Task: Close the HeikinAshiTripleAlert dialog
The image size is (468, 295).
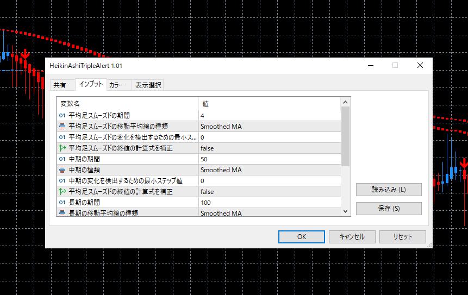Action: click(420, 65)
